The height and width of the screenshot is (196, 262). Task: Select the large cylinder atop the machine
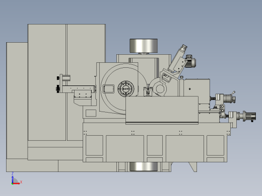(144, 46)
